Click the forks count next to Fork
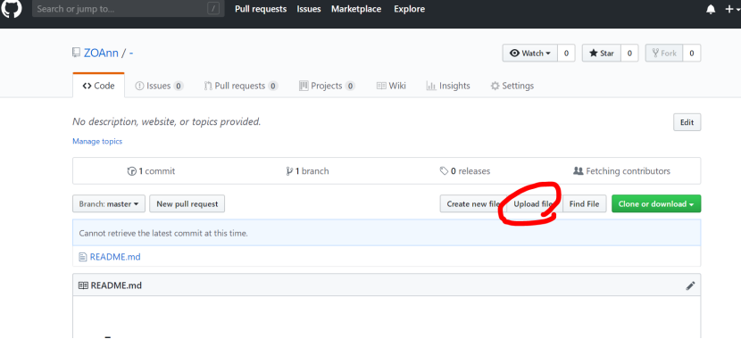The height and width of the screenshot is (339, 741). click(692, 54)
